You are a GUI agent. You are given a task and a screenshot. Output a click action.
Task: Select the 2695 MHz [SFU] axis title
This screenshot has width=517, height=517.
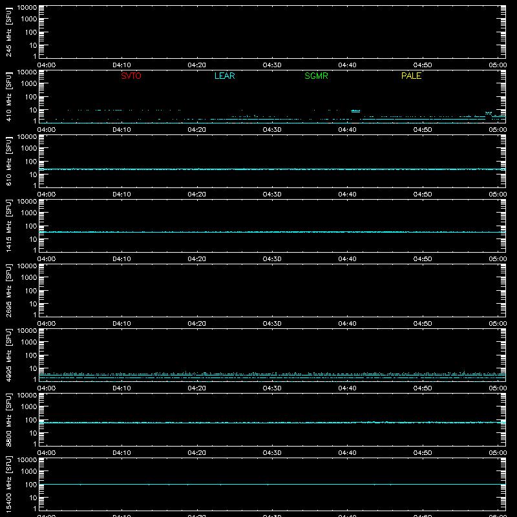(8, 290)
